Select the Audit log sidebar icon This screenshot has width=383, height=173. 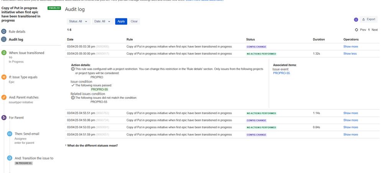(x=4, y=39)
